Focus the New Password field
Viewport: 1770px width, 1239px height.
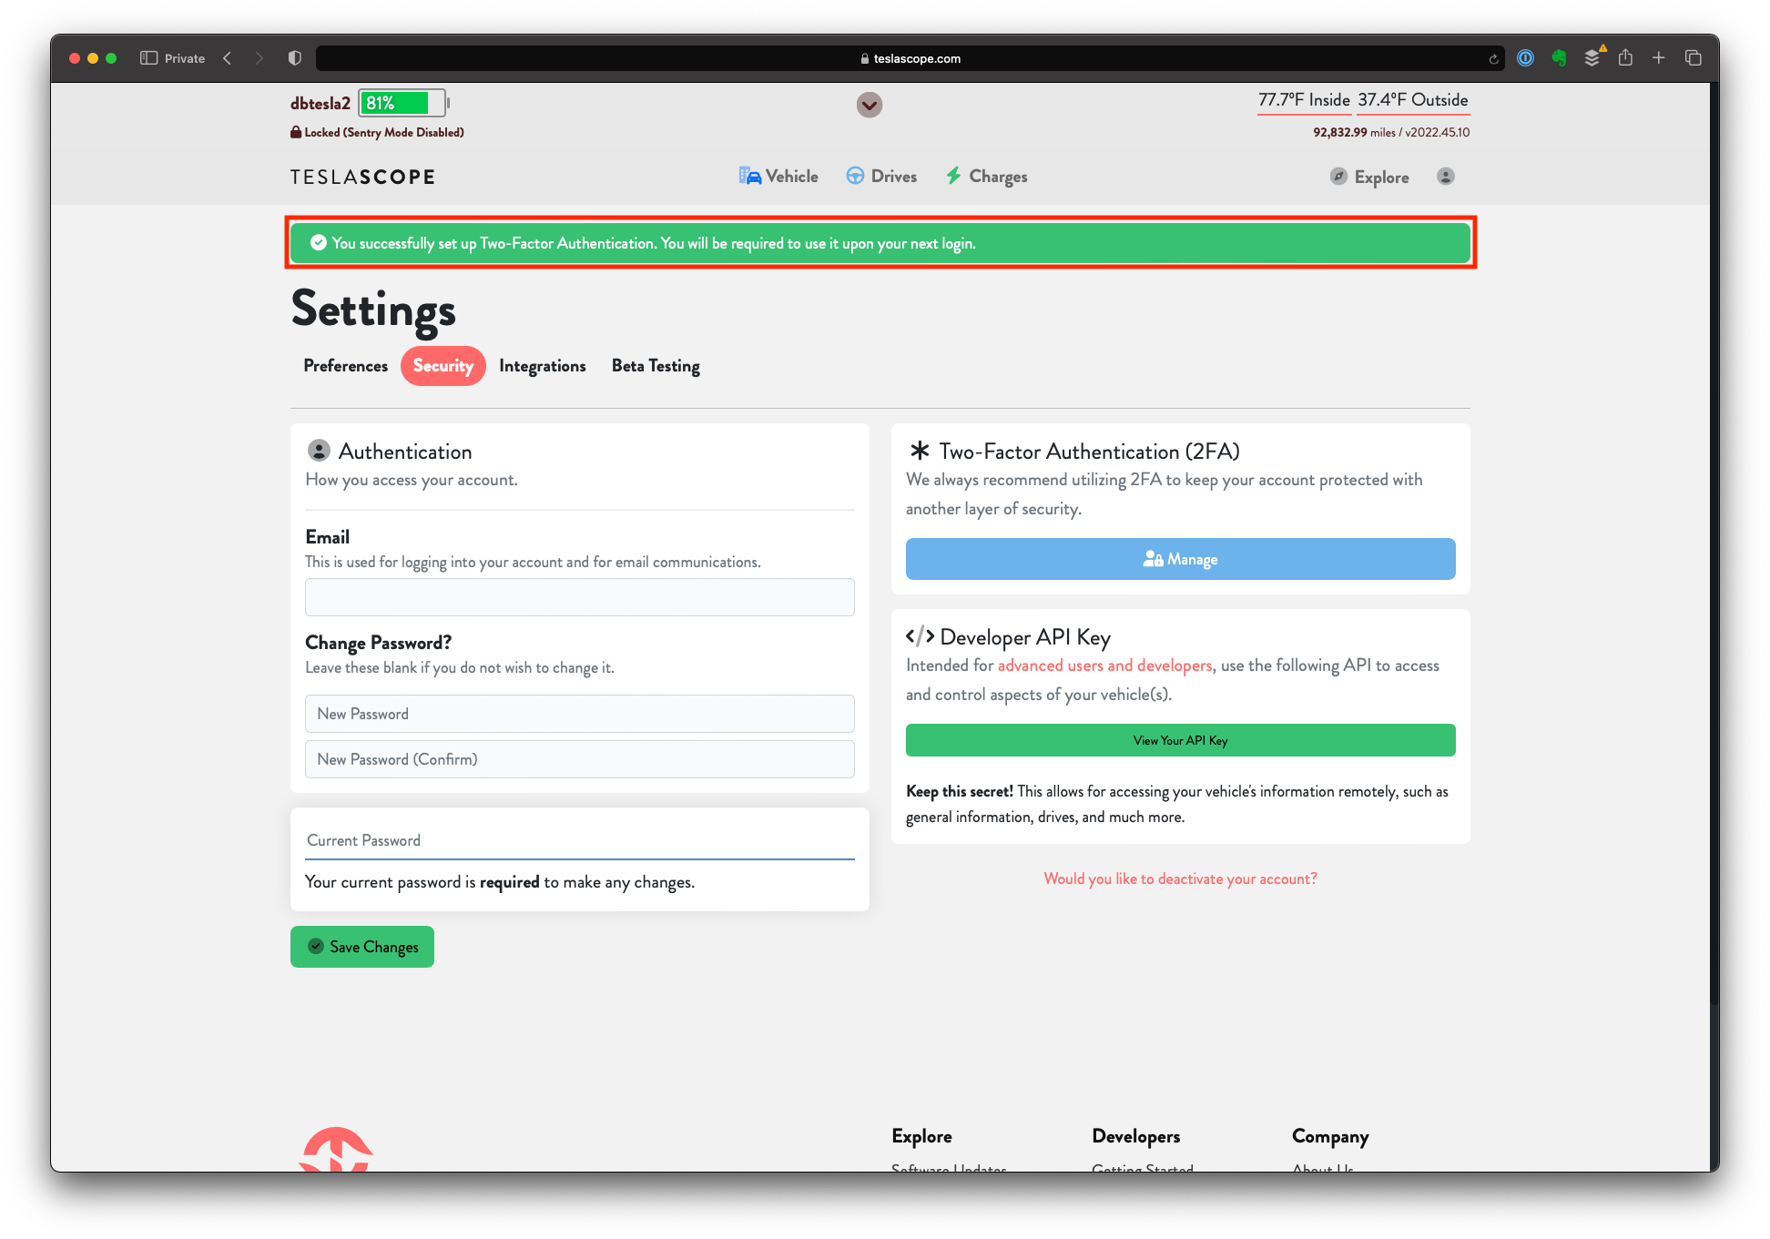click(580, 714)
